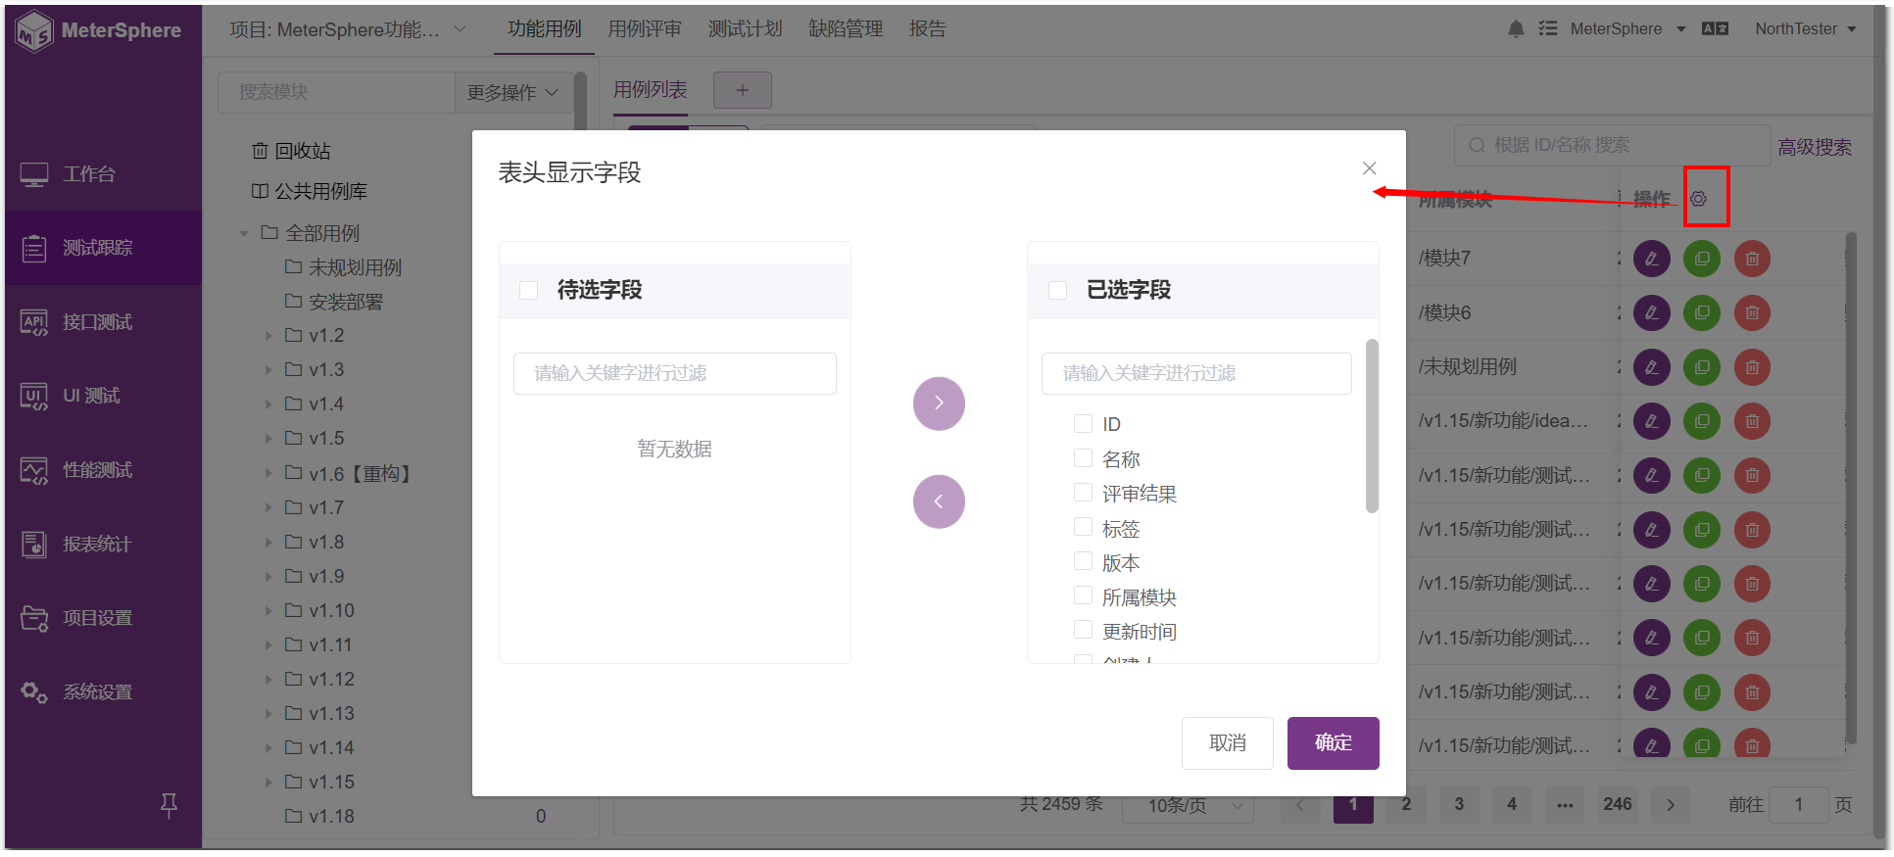Viewport: 1894px width, 857px height.
Task: Open the 更多操作 dropdown
Action: pyautogui.click(x=512, y=92)
